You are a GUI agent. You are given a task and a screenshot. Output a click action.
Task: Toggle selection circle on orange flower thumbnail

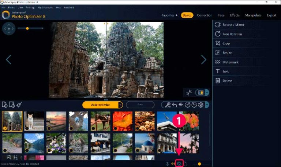pyautogui.click(x=115, y=128)
